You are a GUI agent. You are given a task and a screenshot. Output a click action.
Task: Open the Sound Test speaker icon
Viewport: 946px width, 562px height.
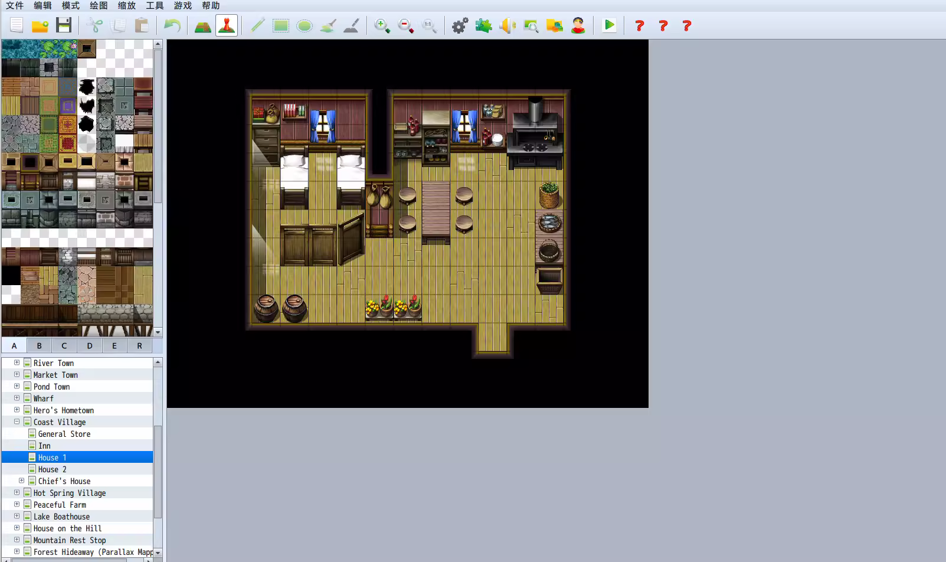pos(507,25)
